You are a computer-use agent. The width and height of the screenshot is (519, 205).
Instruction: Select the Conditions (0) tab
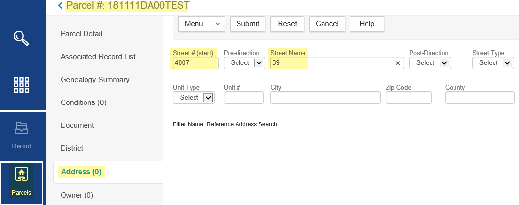(83, 102)
